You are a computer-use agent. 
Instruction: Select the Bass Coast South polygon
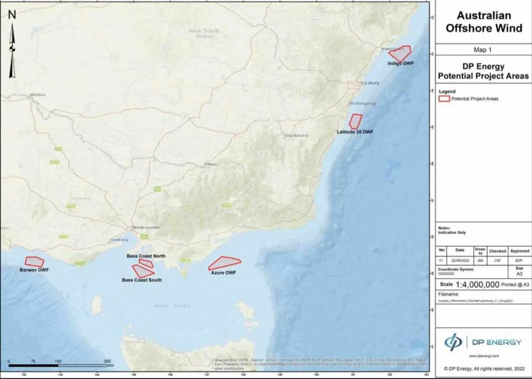point(141,271)
